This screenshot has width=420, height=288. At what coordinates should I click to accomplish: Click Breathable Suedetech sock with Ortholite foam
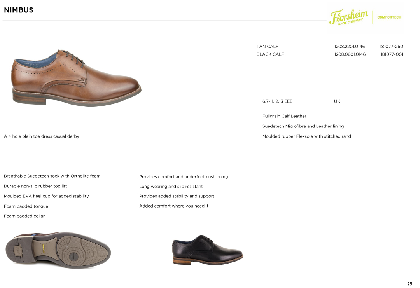(x=52, y=176)
